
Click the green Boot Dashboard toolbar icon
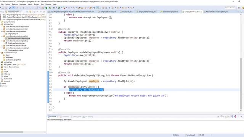point(47,8)
